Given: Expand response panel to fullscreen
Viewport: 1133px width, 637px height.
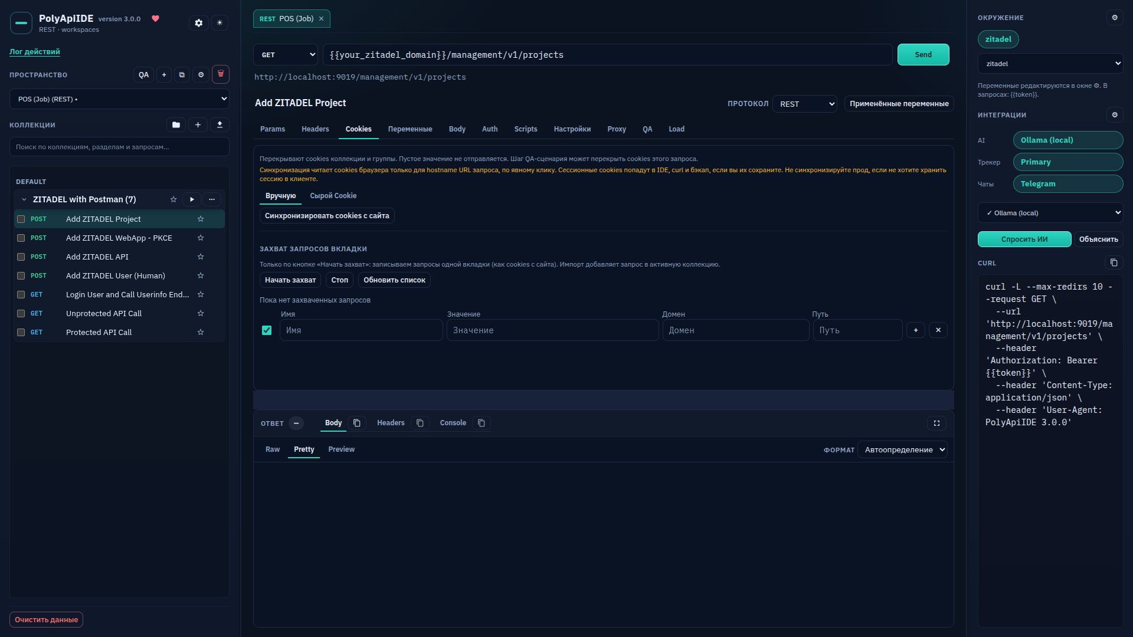Looking at the screenshot, I should 936,423.
